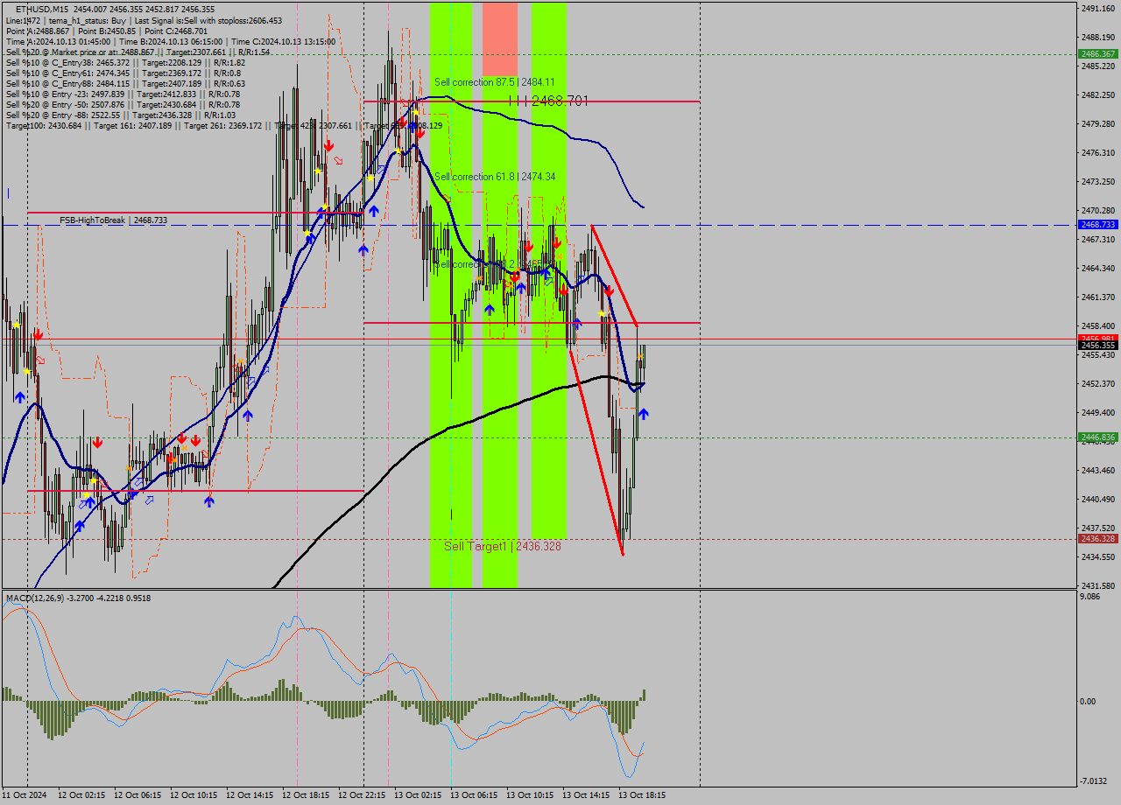Click the '12 Oct 14:15' time axis label
The image size is (1121, 805).
250,795
